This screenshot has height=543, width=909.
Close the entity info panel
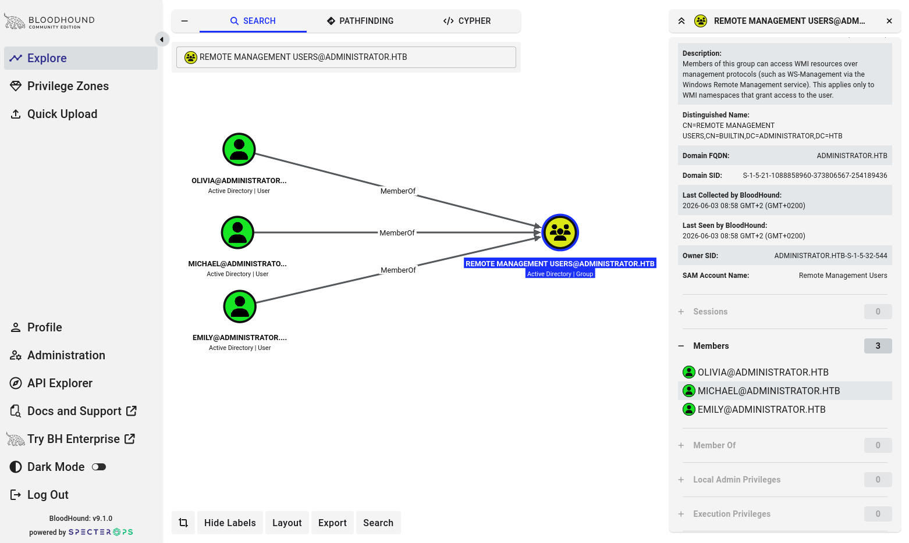(889, 21)
